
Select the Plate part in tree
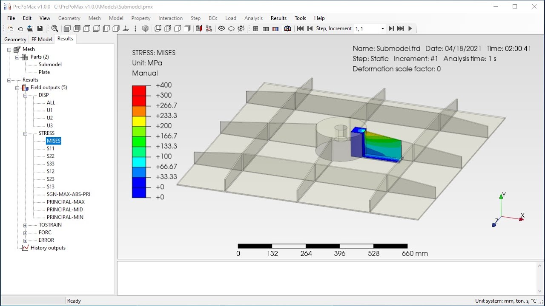[44, 72]
